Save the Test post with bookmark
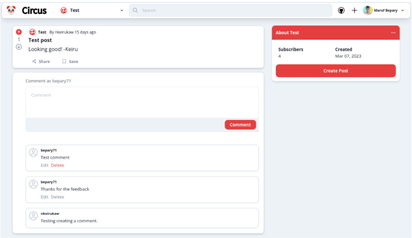This screenshot has width=412, height=238. point(70,61)
